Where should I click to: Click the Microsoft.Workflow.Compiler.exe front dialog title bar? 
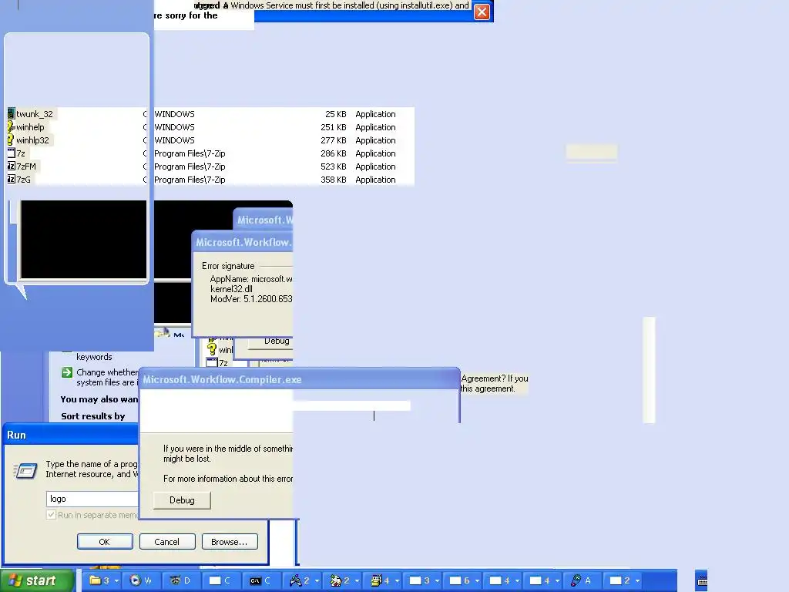tap(300, 379)
